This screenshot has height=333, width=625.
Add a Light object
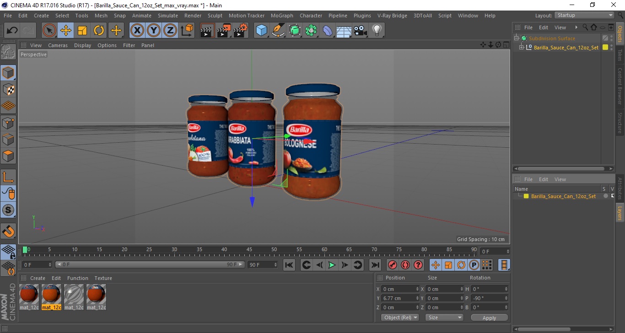[377, 31]
